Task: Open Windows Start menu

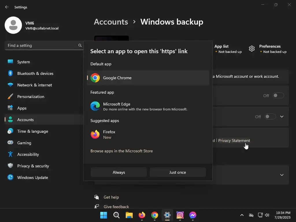Action: tap(104, 215)
